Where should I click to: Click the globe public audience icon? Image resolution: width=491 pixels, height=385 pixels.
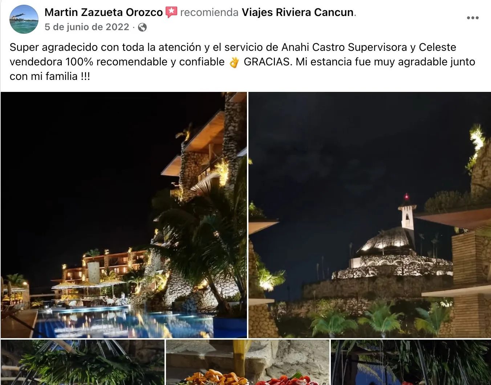[142, 27]
